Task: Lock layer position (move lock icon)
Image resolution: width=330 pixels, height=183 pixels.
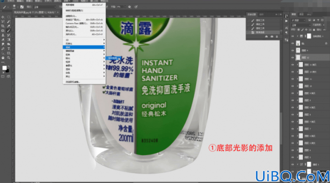Action: point(306,30)
